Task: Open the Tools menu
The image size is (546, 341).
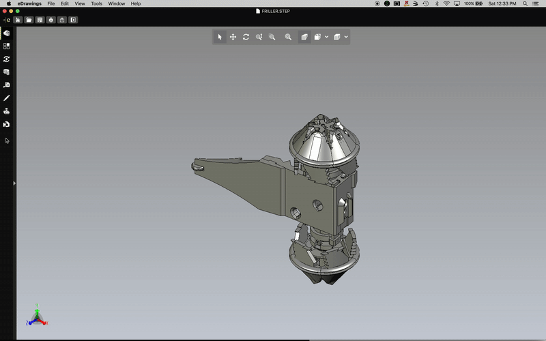Action: (96, 3)
